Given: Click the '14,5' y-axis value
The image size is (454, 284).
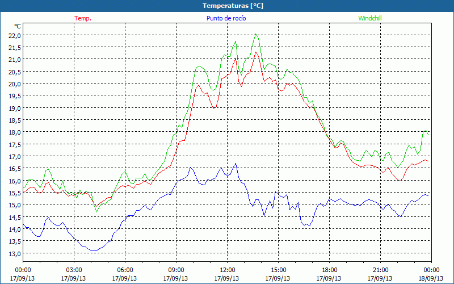Looking at the screenshot, I should [x=15, y=217].
